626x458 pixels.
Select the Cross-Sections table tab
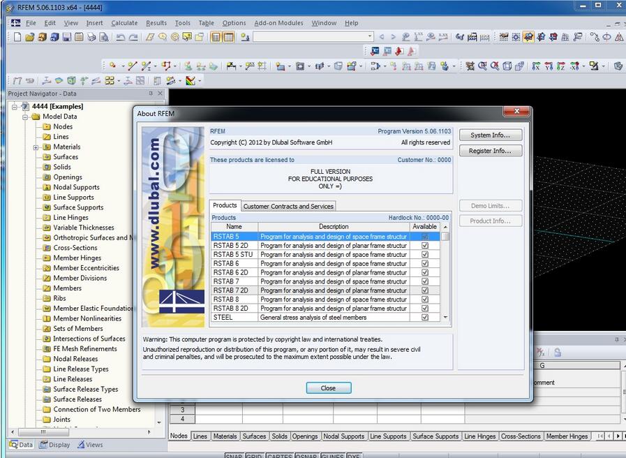pos(521,436)
